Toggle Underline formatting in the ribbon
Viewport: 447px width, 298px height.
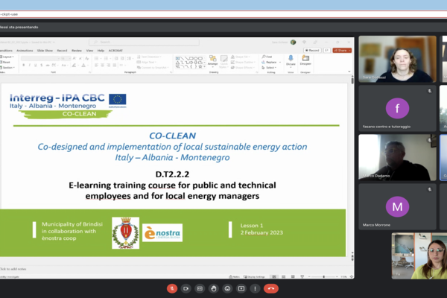(35, 66)
